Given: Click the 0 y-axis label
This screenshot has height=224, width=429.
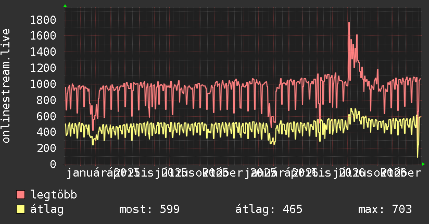Looking at the screenshot, I should point(53,164).
